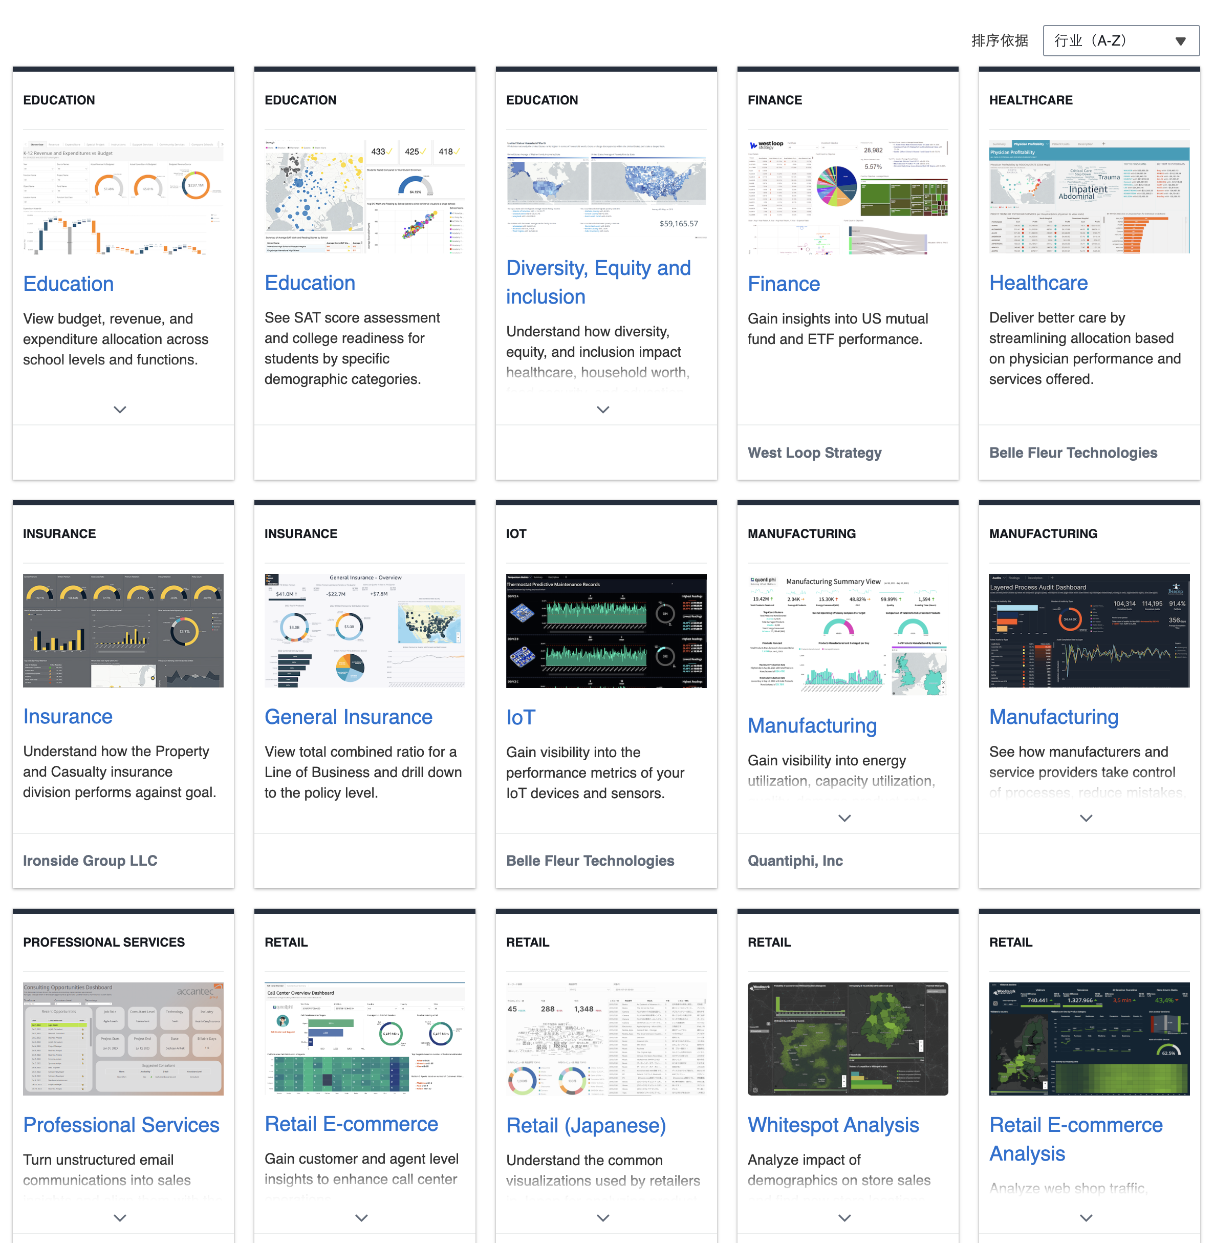Viewport: 1214px width, 1243px height.
Task: Expand the Layered Process Audit Manufacturing description
Action: point(1087,818)
